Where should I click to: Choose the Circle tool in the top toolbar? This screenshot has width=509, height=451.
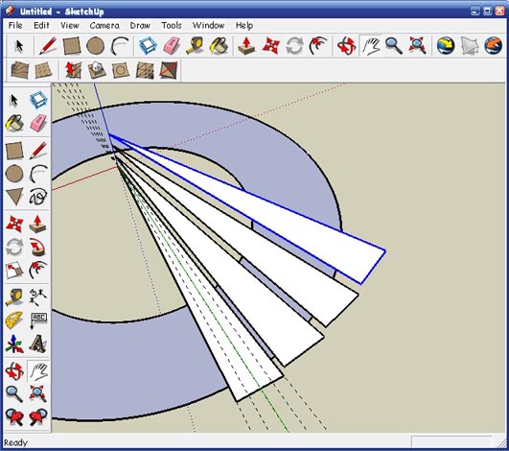96,46
